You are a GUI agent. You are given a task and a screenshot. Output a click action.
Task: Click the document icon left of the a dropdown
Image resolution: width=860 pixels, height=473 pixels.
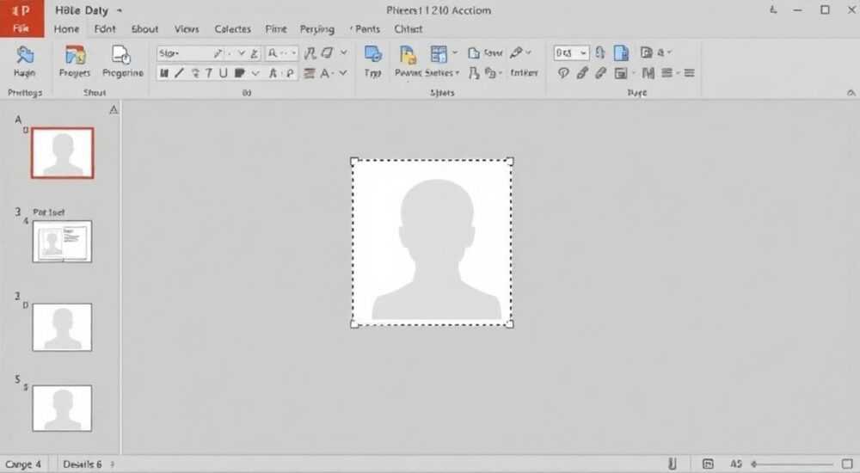point(646,52)
